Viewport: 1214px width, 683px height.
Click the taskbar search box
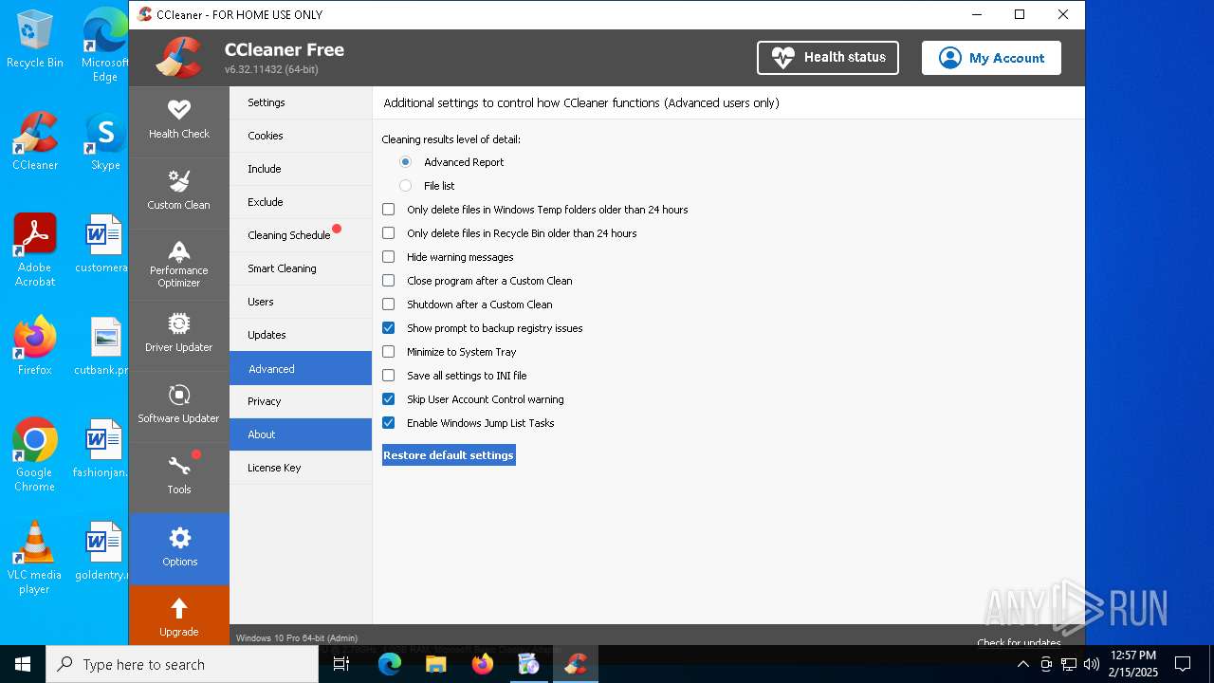pyautogui.click(x=182, y=664)
